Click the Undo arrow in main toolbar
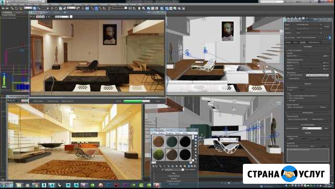 tap(3, 8)
